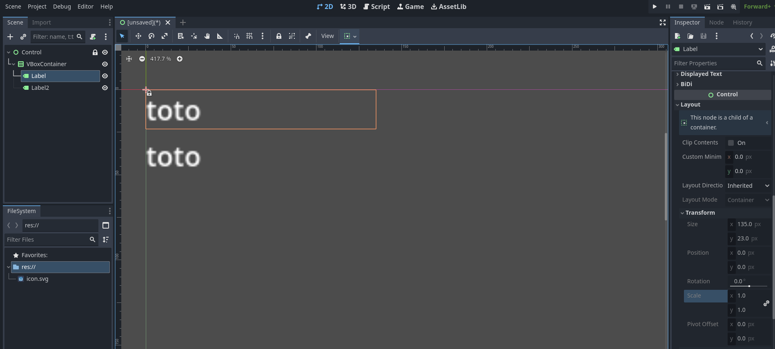Click the Filter Files search field

pyautogui.click(x=47, y=240)
